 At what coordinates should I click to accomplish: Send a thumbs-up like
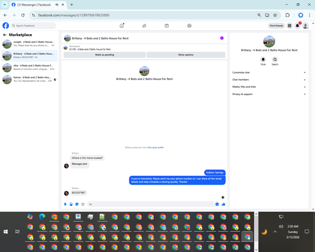pos(224,204)
